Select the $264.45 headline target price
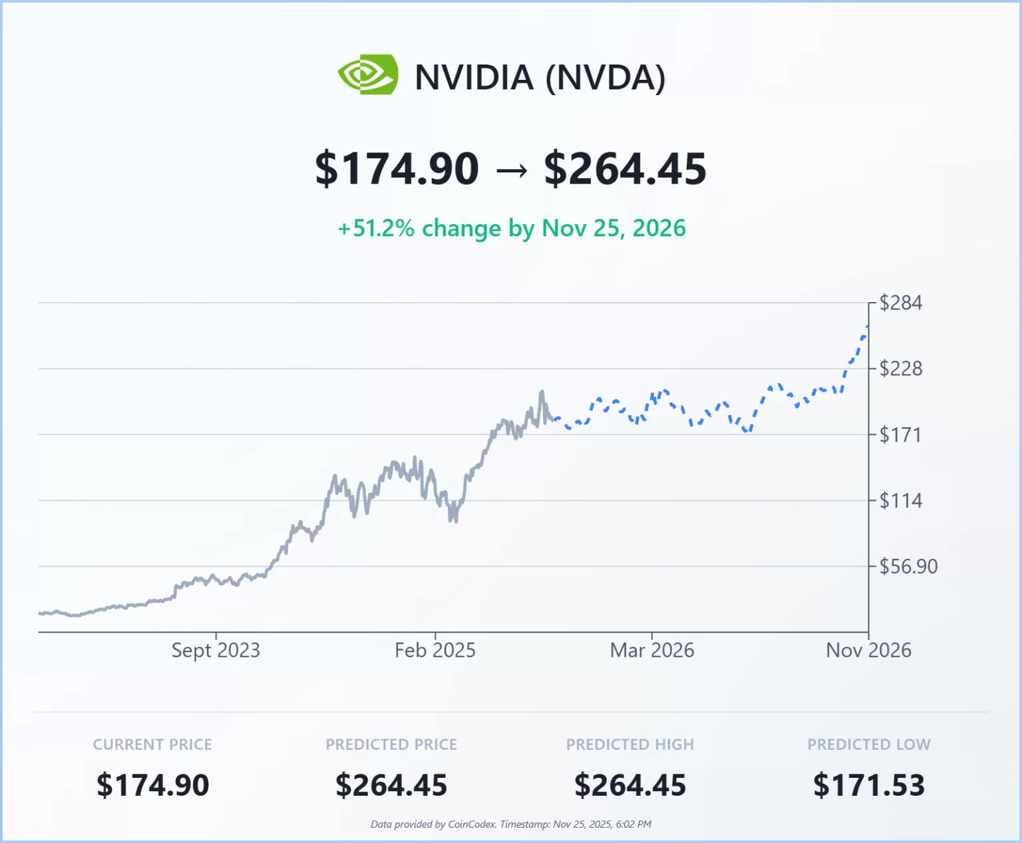The height and width of the screenshot is (843, 1022). [x=625, y=169]
